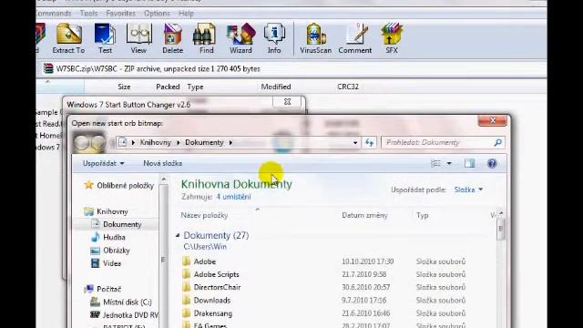583x328 pixels.
Task: Select the Adobe folder
Action: coord(199,261)
